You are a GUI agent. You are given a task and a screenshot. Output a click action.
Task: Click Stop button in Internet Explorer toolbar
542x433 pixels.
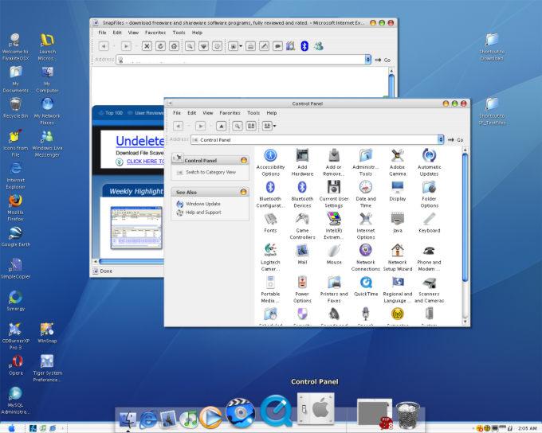[x=147, y=46]
